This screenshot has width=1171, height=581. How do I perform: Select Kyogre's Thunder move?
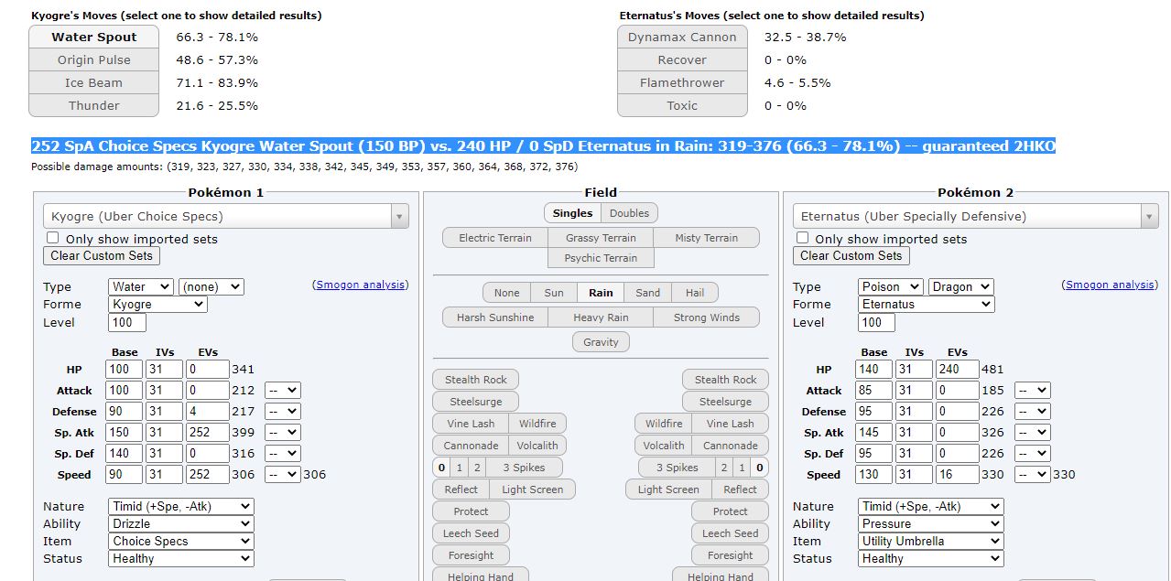pyautogui.click(x=93, y=105)
